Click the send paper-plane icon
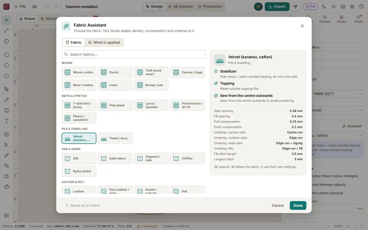Viewport: 368px width, 230px height. (x=295, y=7)
